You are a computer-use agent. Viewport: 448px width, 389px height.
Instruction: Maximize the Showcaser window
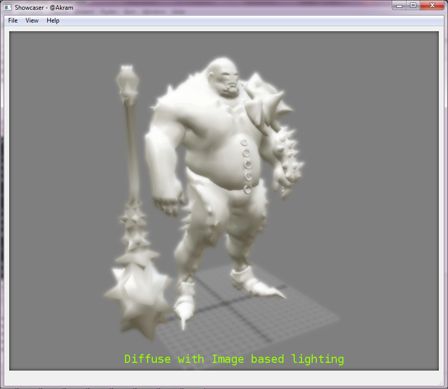[x=413, y=6]
